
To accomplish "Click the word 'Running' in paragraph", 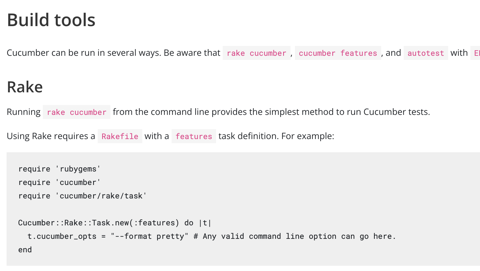I will click(24, 112).
